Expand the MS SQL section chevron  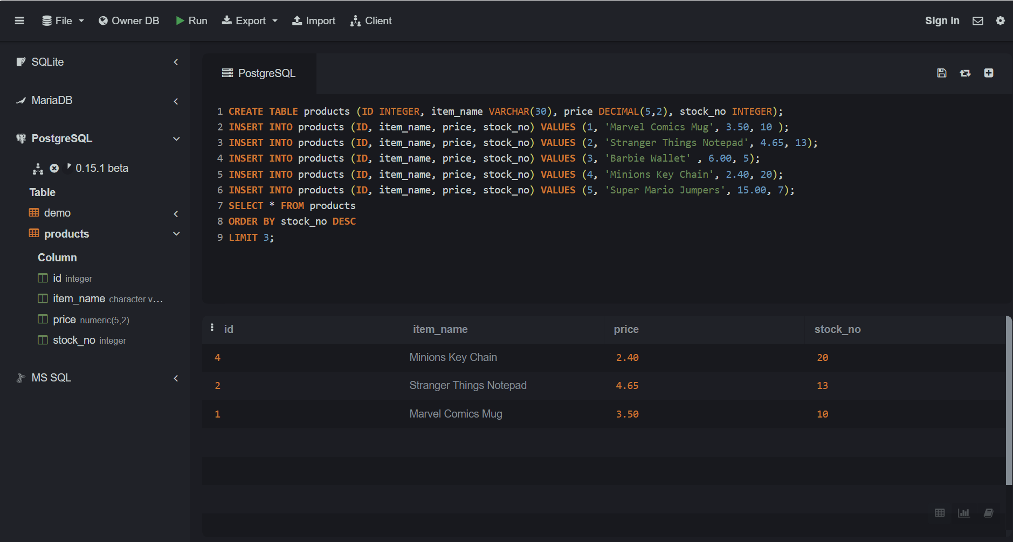[x=176, y=378]
